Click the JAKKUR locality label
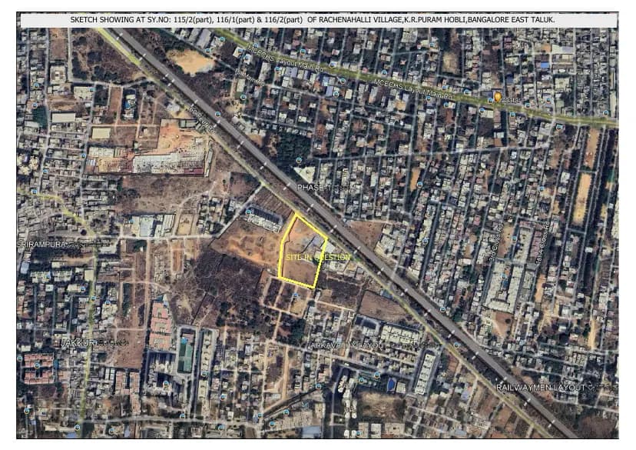Viewport: 636px width, 450px height. tap(78, 343)
